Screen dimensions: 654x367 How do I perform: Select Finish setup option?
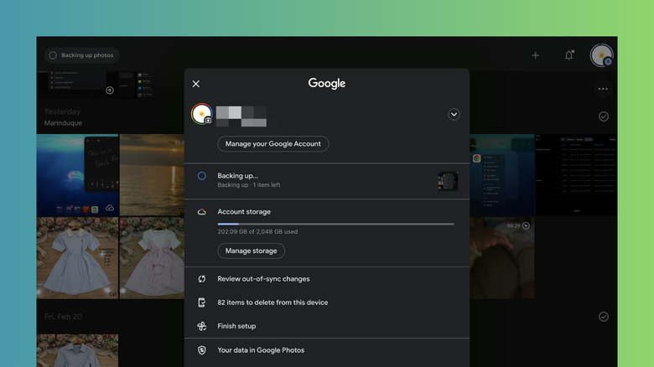click(327, 326)
